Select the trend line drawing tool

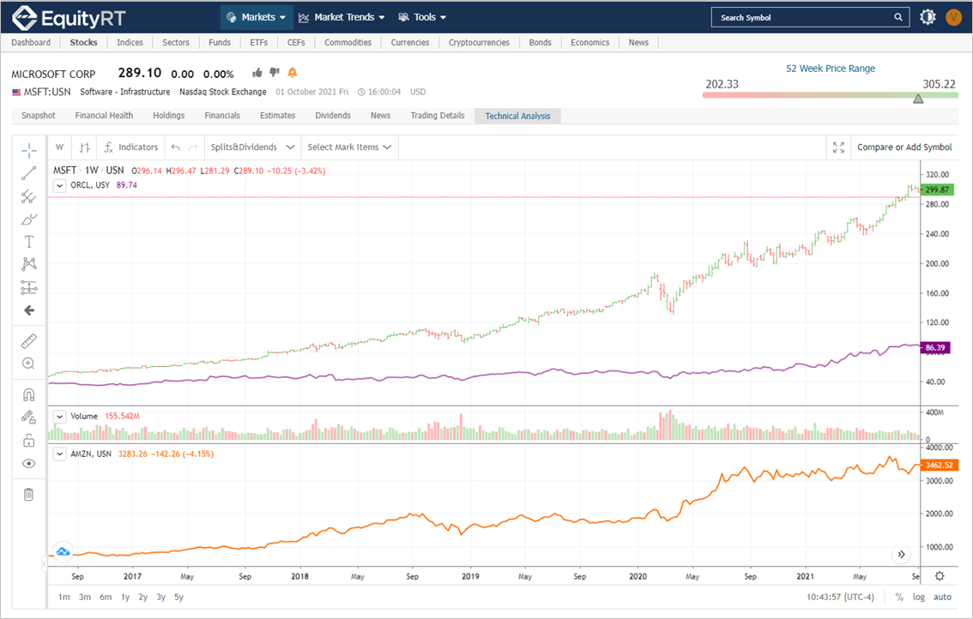pos(28,173)
